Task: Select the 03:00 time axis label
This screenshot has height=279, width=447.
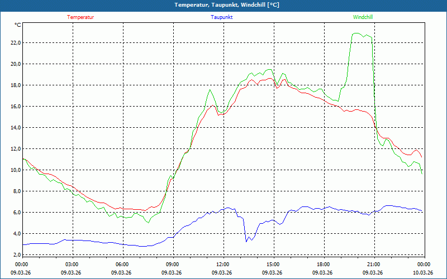Action: coord(72,264)
